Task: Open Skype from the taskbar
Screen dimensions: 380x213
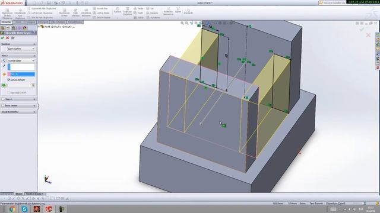Action: (24, 209)
